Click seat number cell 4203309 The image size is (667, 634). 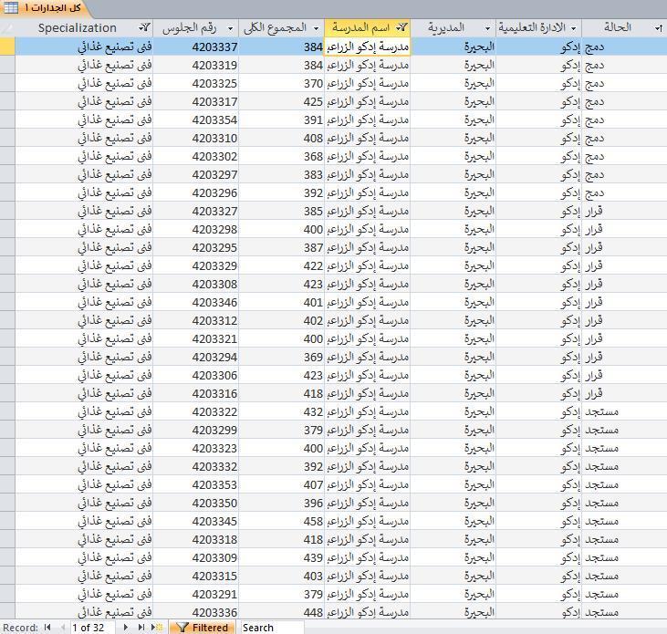195,558
